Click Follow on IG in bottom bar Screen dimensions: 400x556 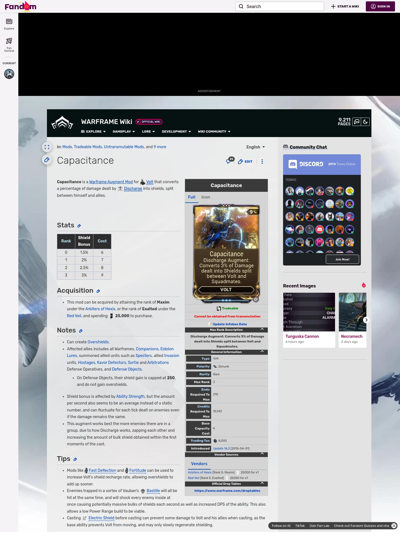281,526
